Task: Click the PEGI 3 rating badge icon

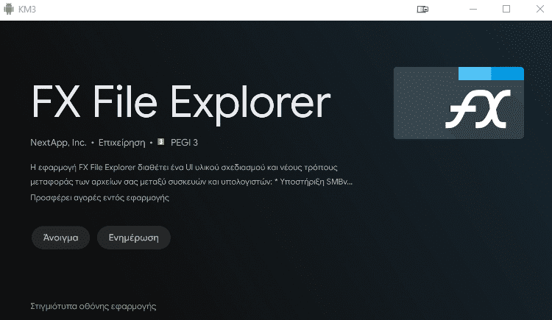Action: coord(161,141)
